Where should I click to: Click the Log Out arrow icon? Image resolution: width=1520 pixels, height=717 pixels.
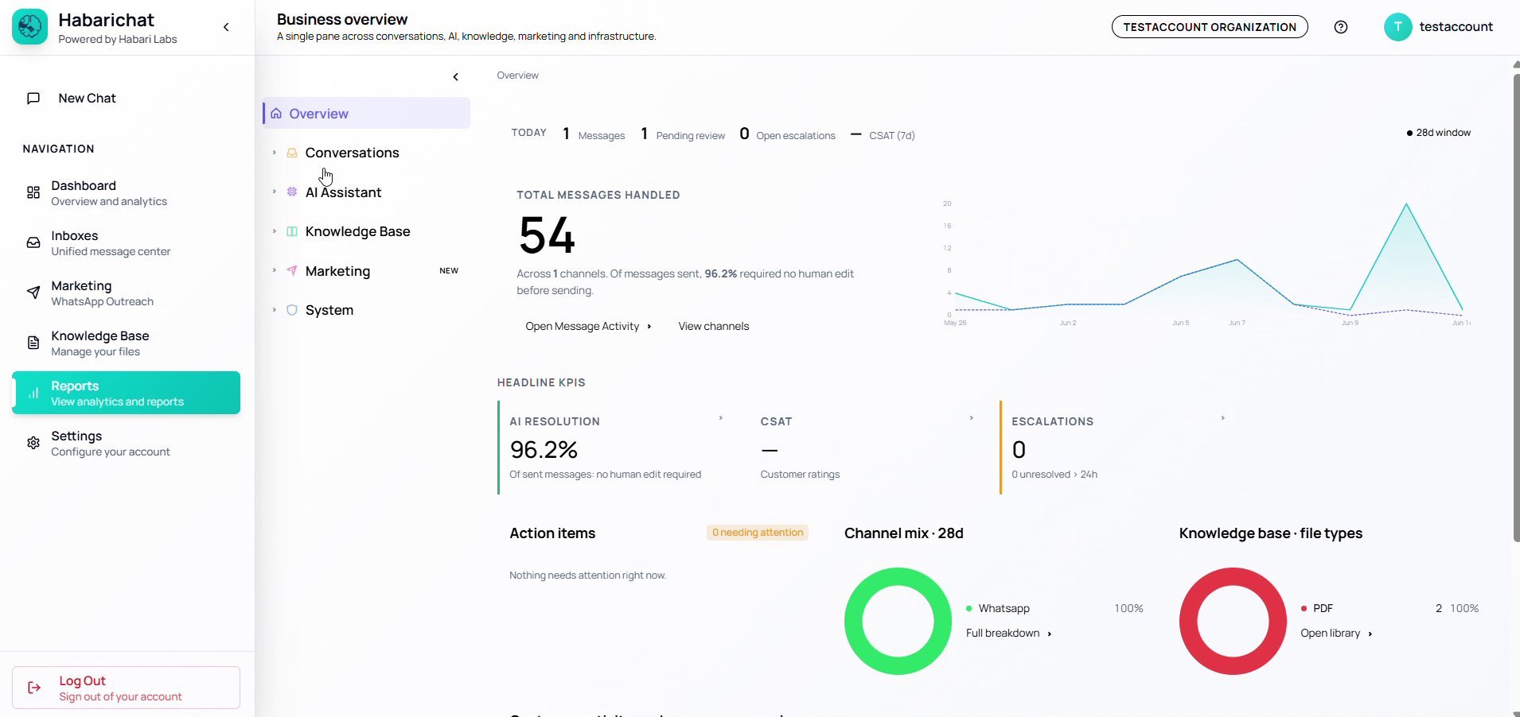(x=34, y=688)
